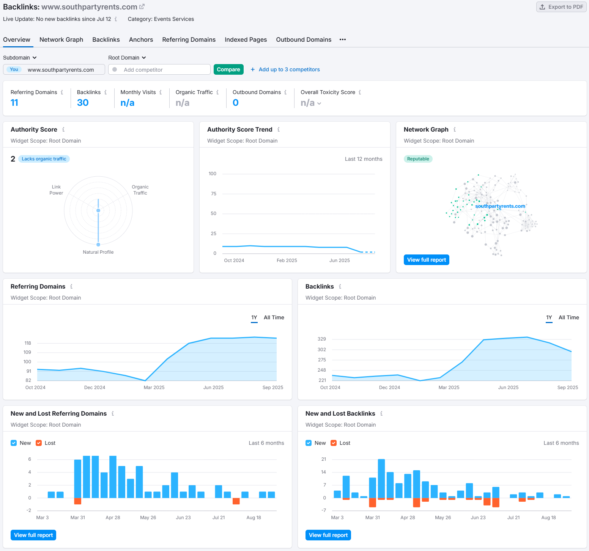589x551 pixels.
Task: Switch to the Referring Domains tab
Action: click(x=189, y=39)
